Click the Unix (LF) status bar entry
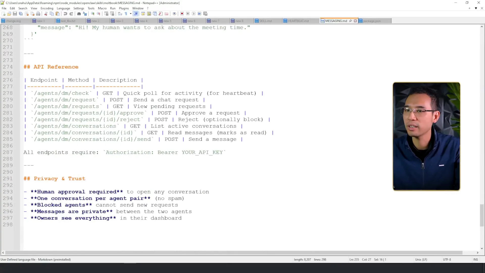Viewport: 485px width, 273px height. click(421, 260)
